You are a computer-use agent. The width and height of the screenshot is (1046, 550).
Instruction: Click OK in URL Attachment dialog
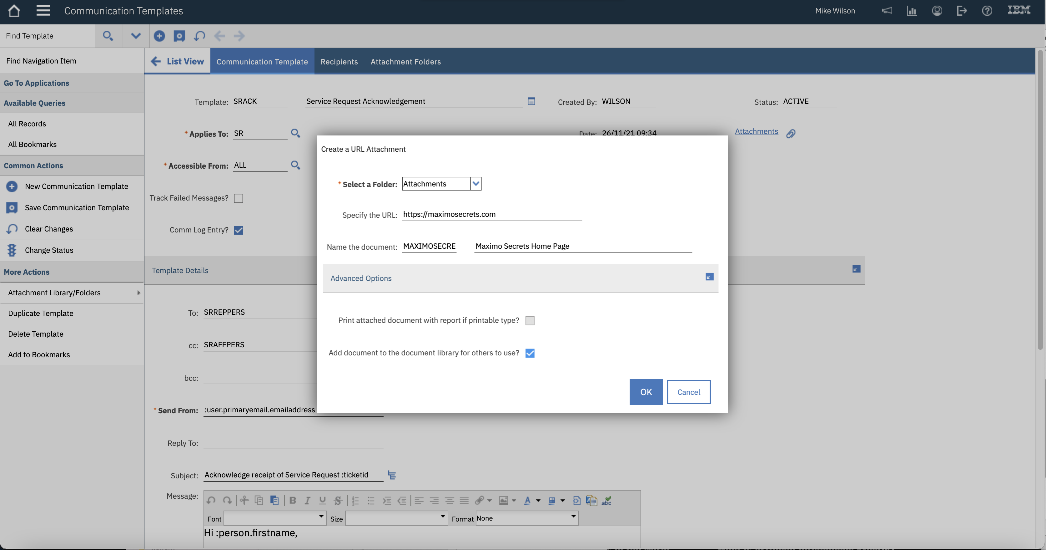click(x=646, y=392)
